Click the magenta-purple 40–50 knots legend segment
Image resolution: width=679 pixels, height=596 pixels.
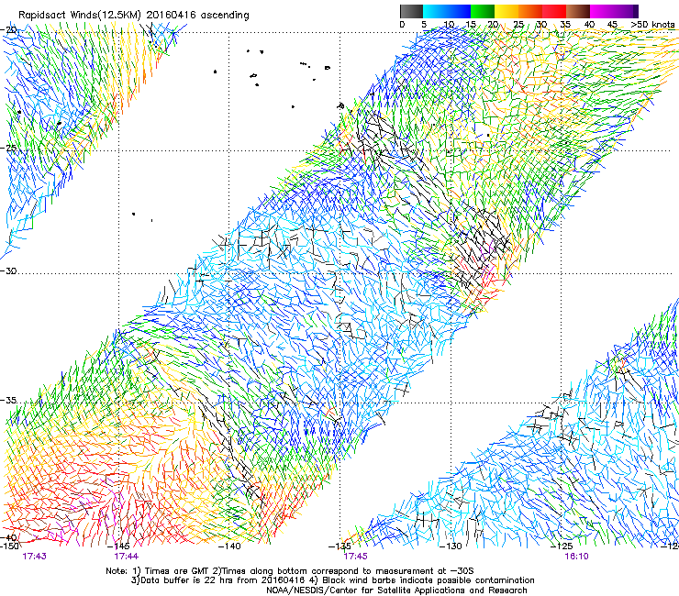click(614, 11)
